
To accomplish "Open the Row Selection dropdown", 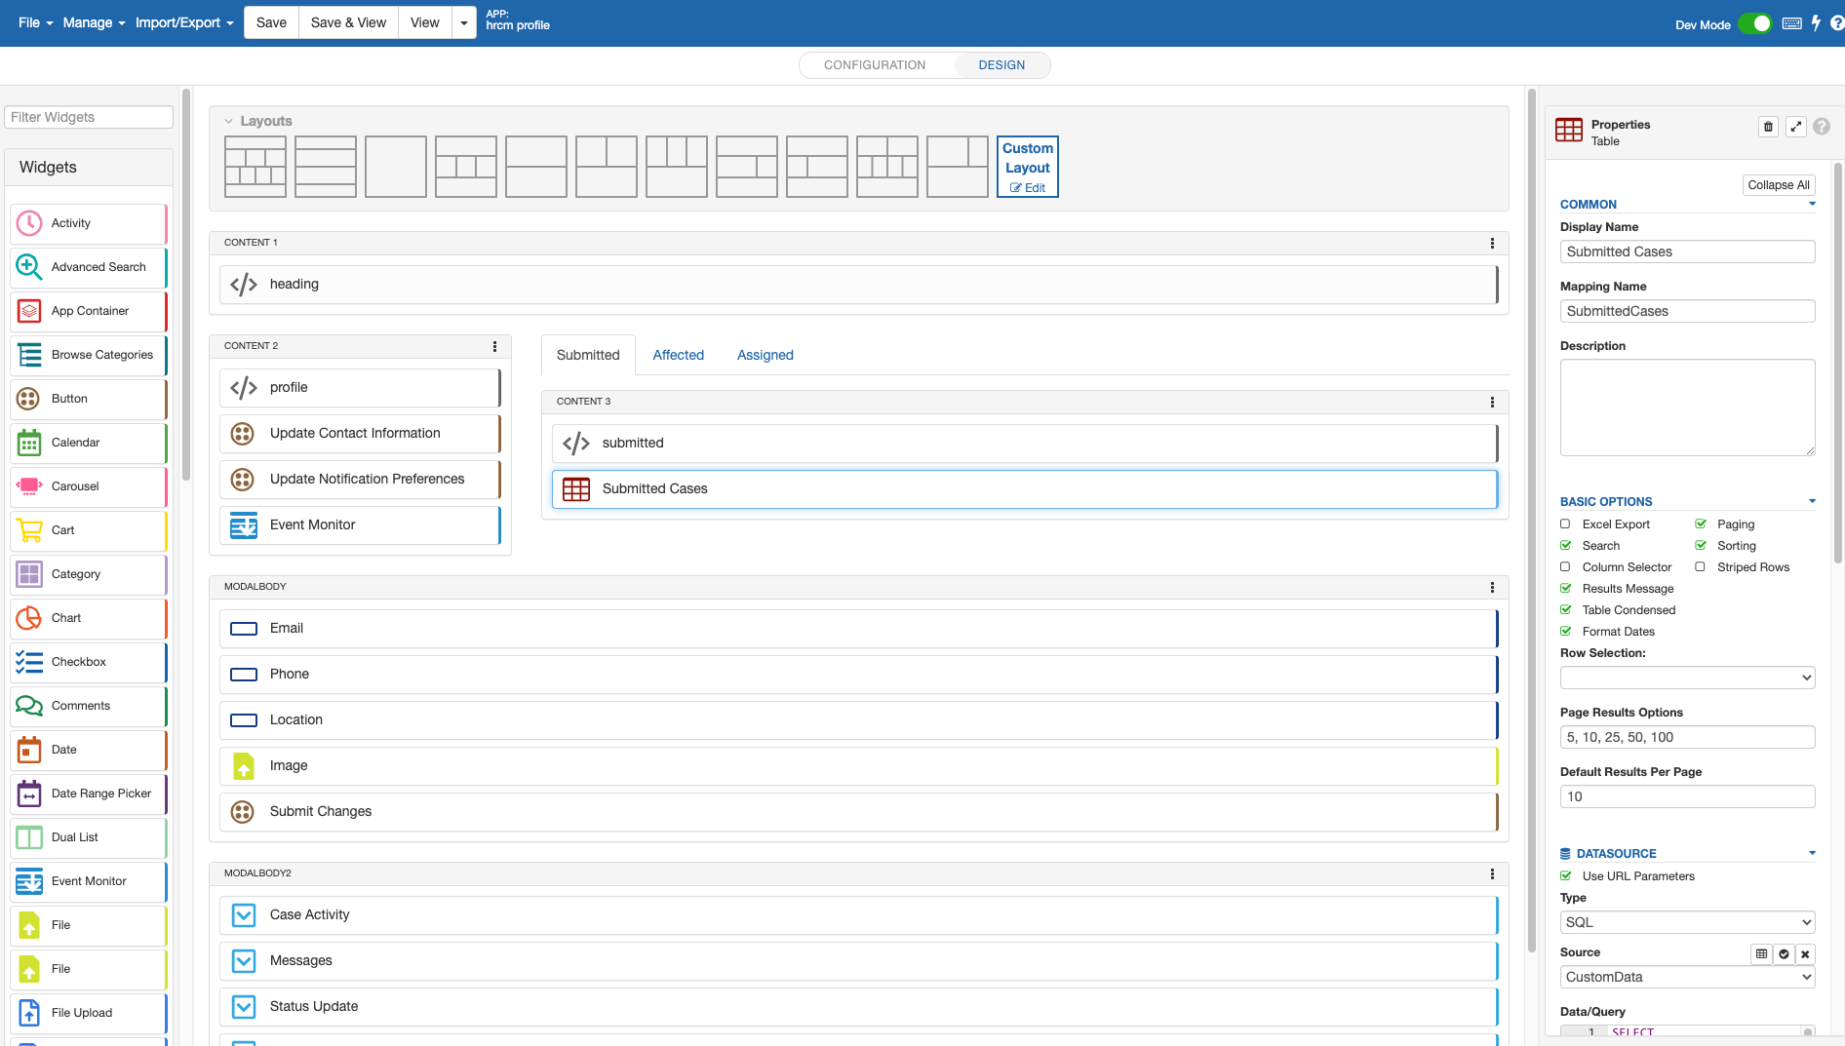I will coord(1687,678).
